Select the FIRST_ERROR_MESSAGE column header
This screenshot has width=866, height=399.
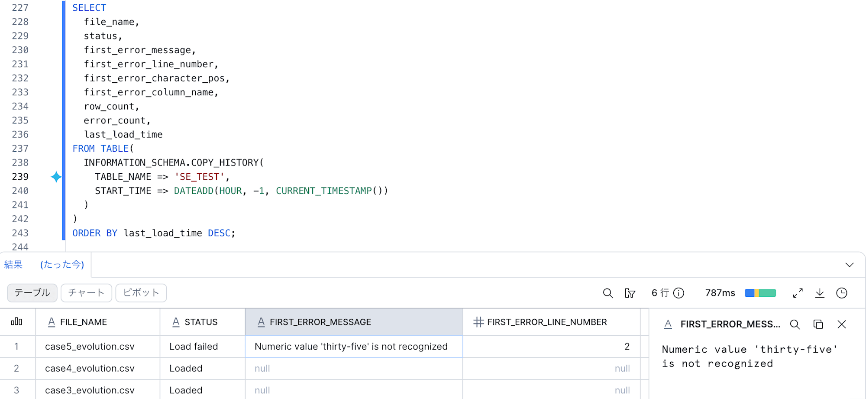tap(354, 322)
